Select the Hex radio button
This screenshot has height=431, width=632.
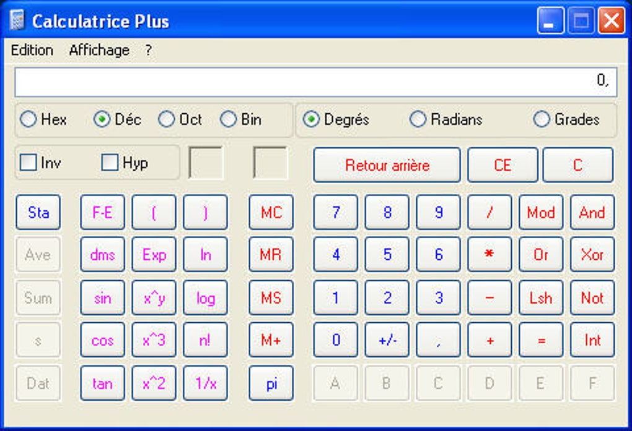pos(29,119)
